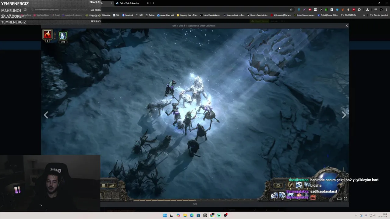Toggle theater mode on the video player
This screenshot has height=219, width=390.
click(x=339, y=199)
